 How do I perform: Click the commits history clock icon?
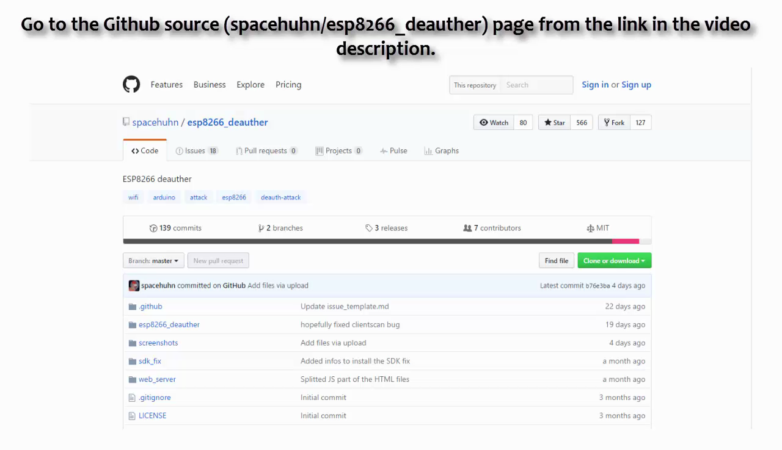pos(153,228)
